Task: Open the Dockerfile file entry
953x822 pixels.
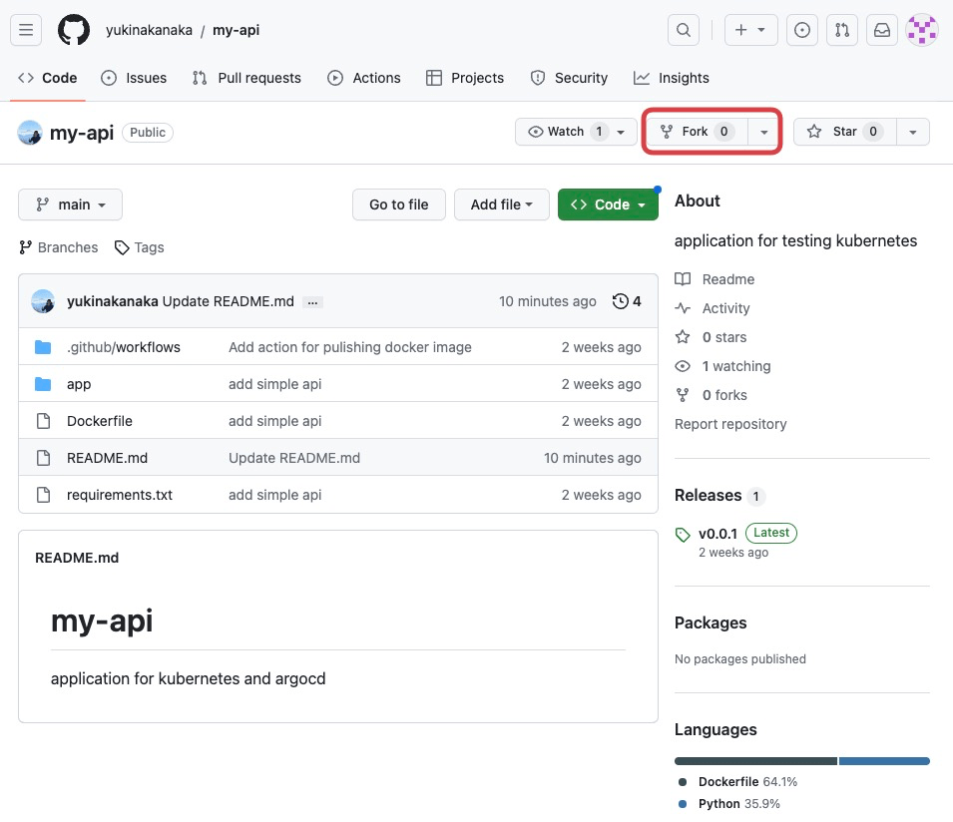Action: coord(100,421)
